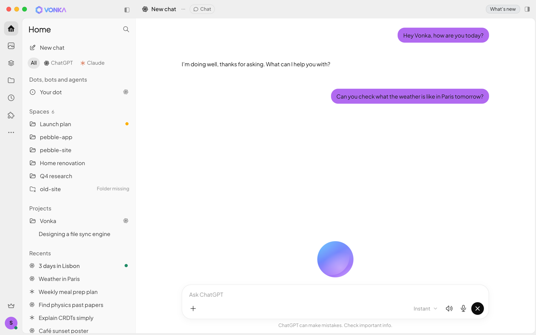Open Café sunset poster chat
The height and width of the screenshot is (335, 536).
coord(79,331)
